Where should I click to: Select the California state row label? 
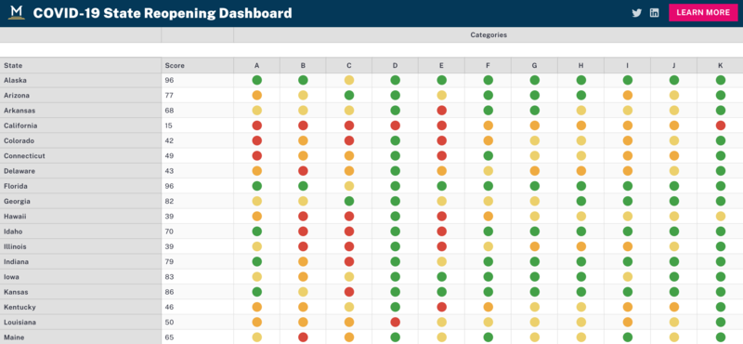81,126
